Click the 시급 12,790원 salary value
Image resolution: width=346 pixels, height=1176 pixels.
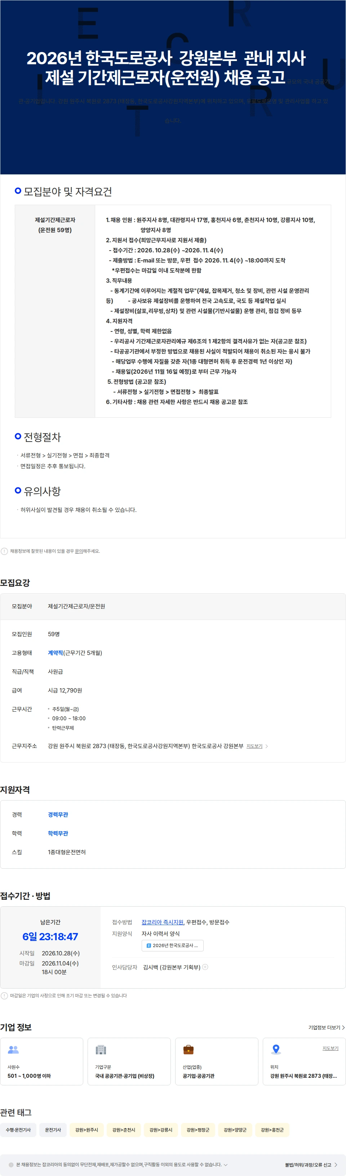coord(65,690)
